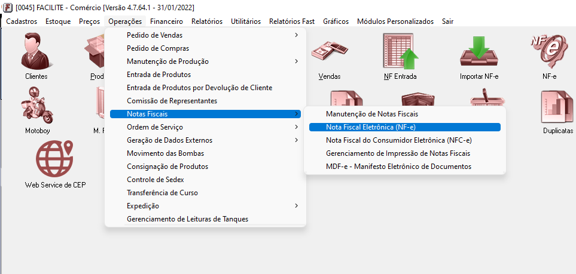Launch Web Service de CEP globe icon
576x274 pixels.
[x=54, y=159]
